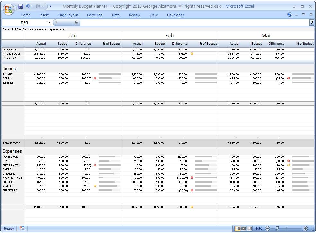This screenshot has height=233, width=316.
Task: Zoom out with the minus button
Action: click(267, 229)
